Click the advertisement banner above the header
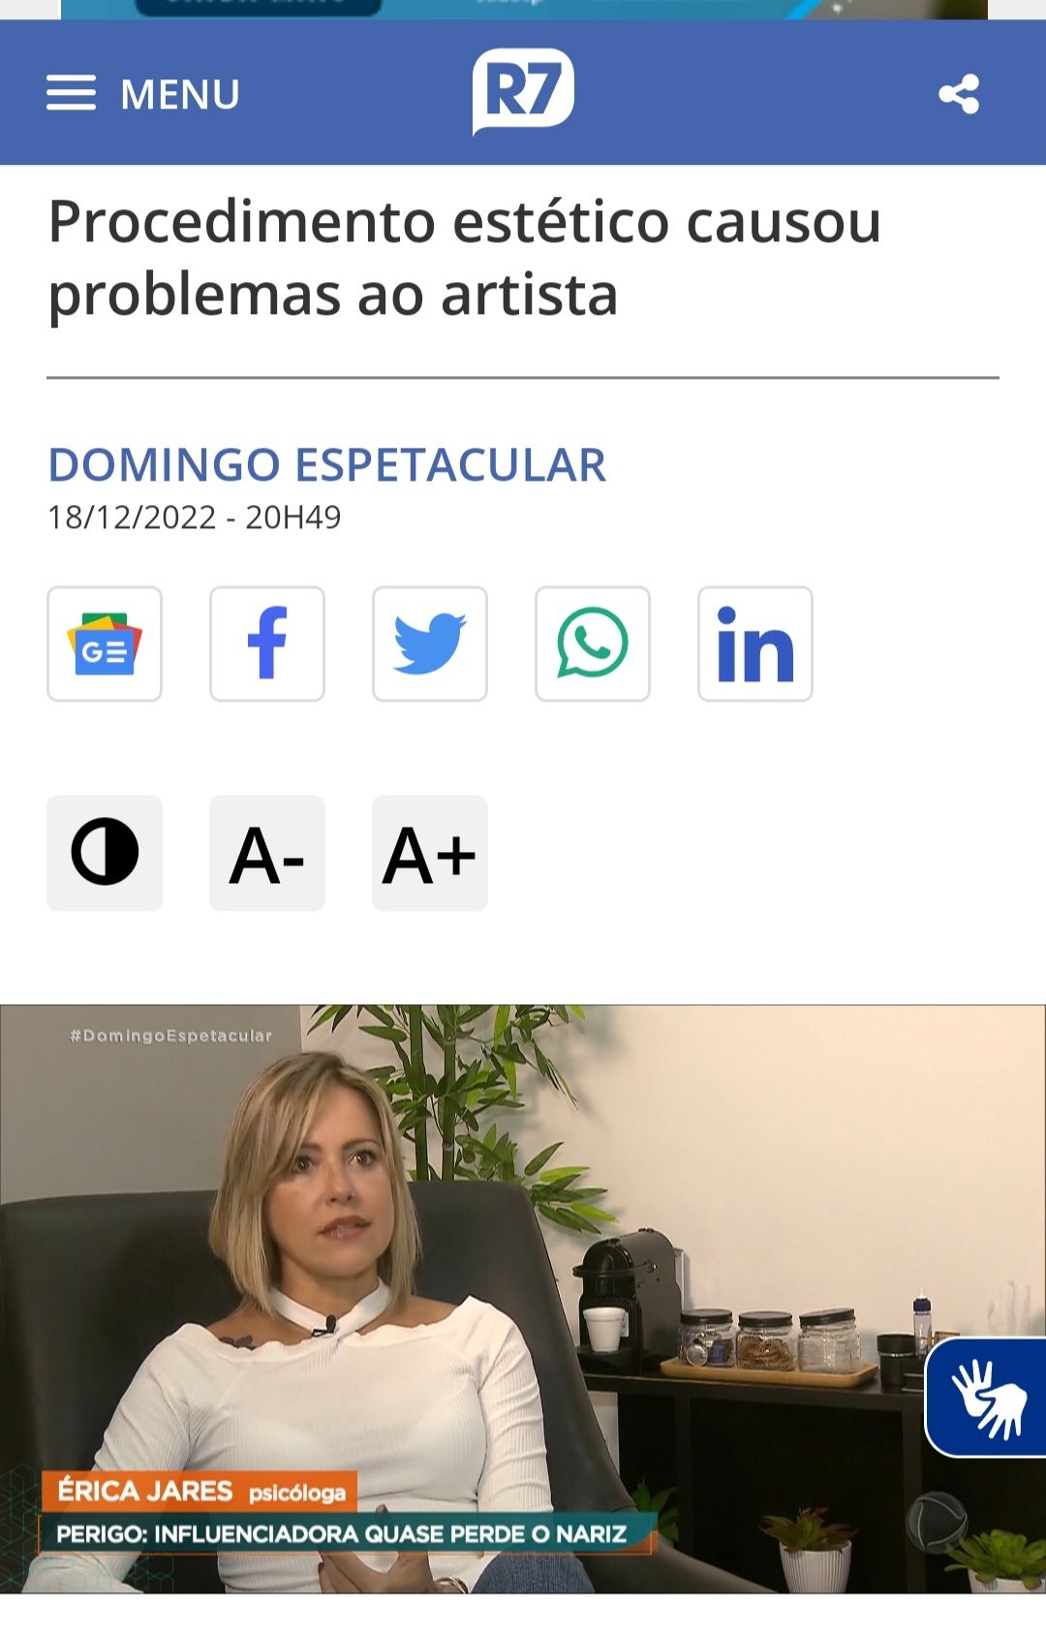 click(x=524, y=10)
